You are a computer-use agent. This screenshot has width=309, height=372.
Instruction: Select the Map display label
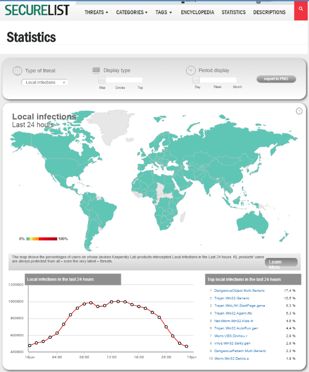tap(102, 87)
